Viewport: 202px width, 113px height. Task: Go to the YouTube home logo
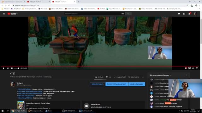[x=12, y=14]
